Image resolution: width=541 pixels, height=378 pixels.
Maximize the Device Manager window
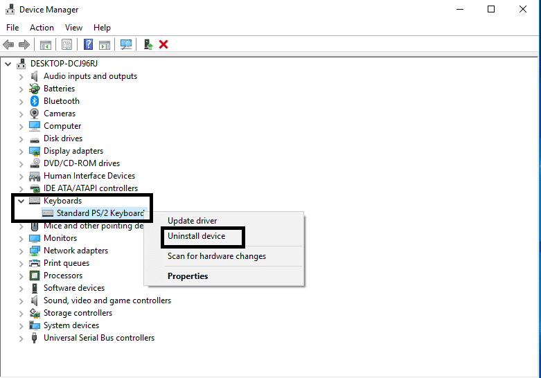pos(491,9)
